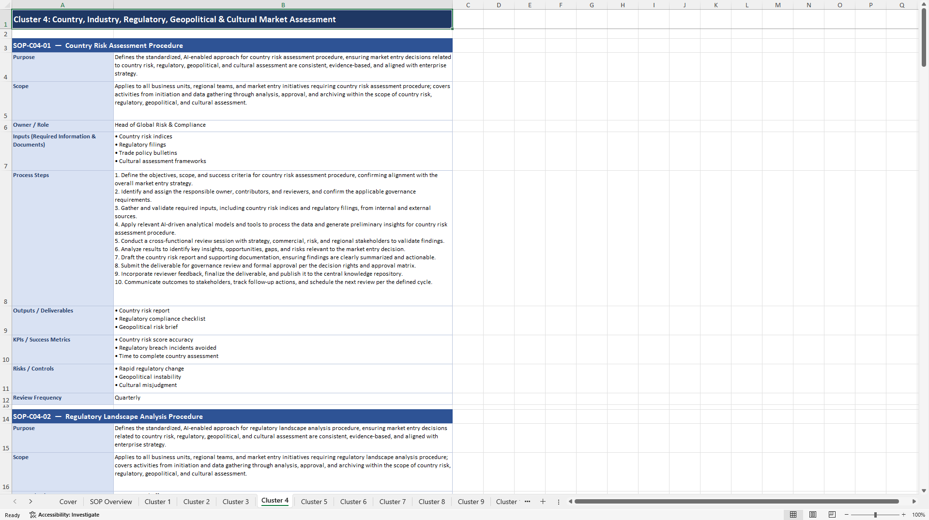Click the horizontal scrollbar thumb

(736, 502)
